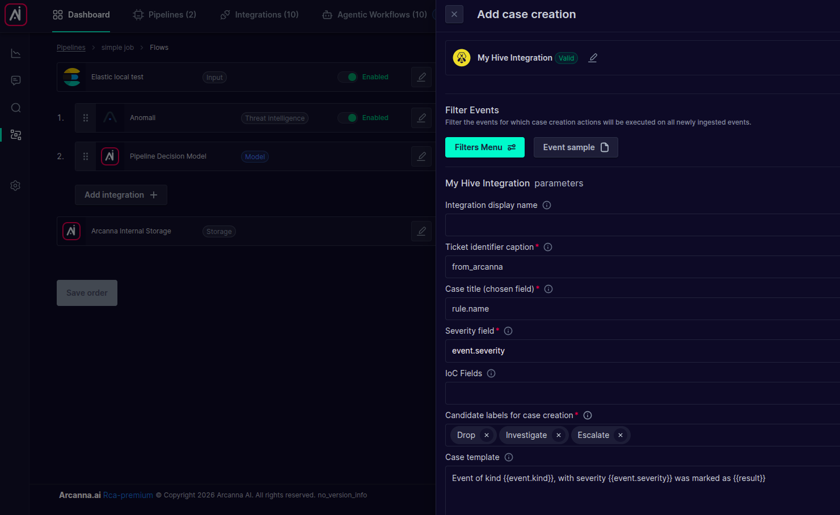Image resolution: width=840 pixels, height=515 pixels.
Task: Click the Arcanna Internal Storage logo icon
Action: (71, 231)
